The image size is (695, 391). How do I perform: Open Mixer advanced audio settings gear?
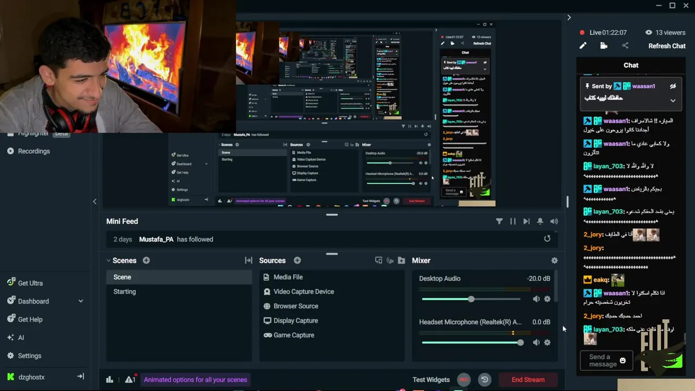[x=554, y=261]
